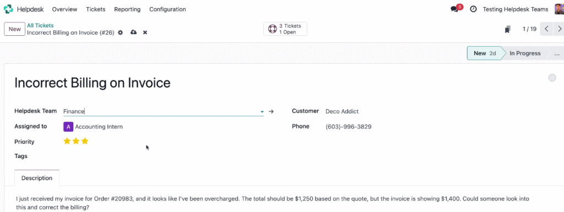Switch to the Description tab

[x=37, y=178]
